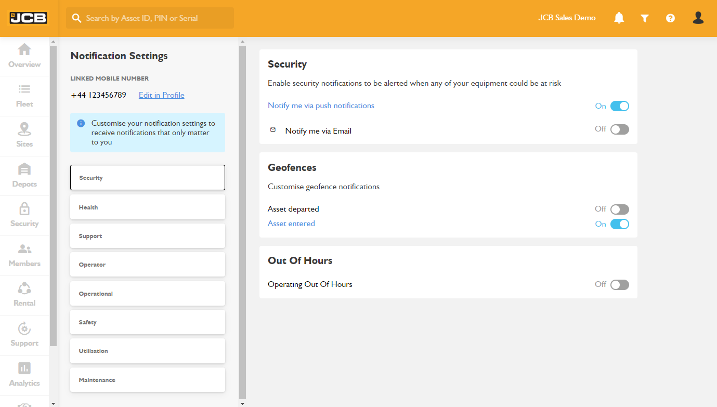Open Analytics in sidebar
Viewport: 717px width, 407px height.
tap(24, 375)
